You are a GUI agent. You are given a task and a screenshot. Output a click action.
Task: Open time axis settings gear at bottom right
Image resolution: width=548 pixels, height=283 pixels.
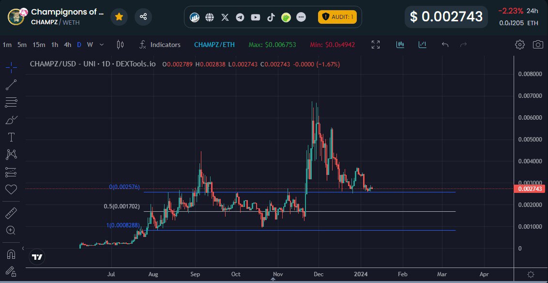[x=531, y=274]
